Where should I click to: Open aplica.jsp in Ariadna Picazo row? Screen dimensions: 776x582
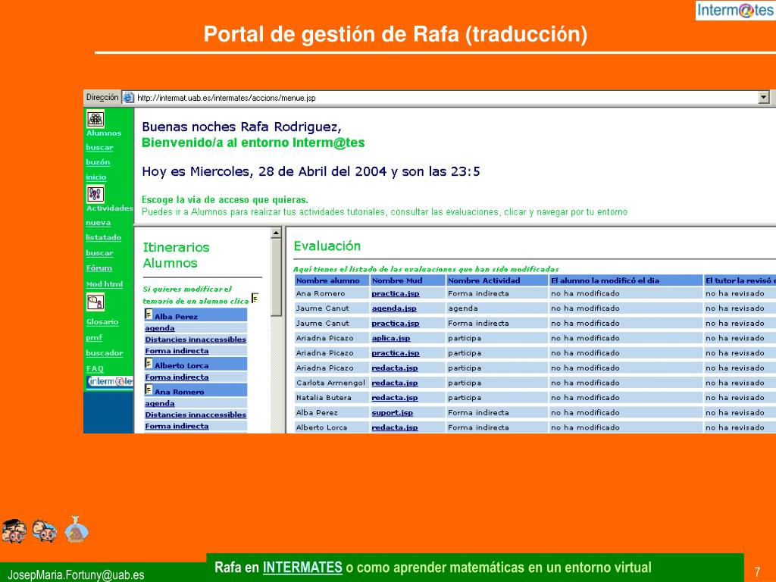click(x=391, y=338)
